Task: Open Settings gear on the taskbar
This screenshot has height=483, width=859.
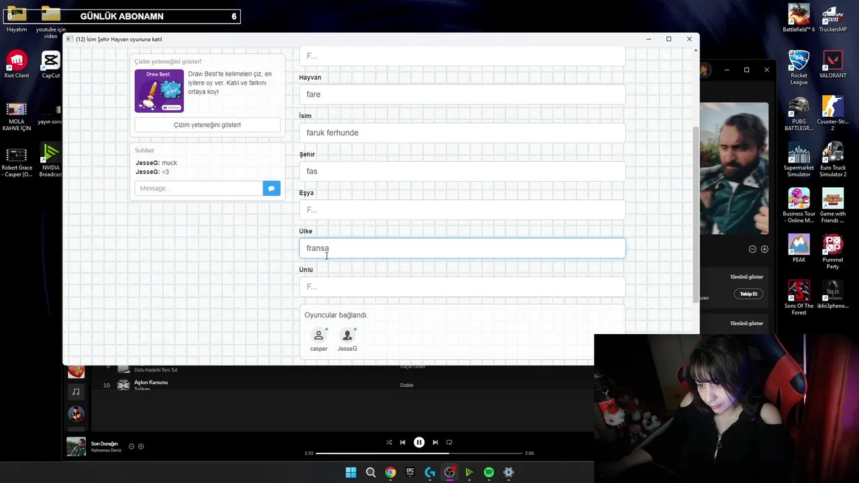Action: pos(509,472)
